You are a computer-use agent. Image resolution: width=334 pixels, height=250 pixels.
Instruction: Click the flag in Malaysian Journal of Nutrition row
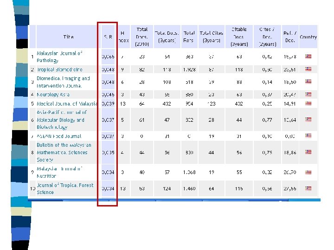(308, 172)
